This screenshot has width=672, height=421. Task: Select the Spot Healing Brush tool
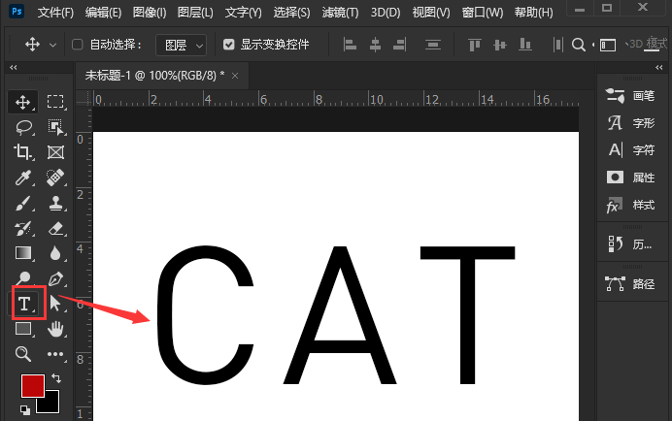coord(55,178)
